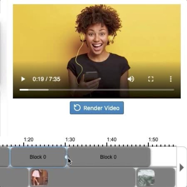
Task: Select the Block 0 clip ending at 1:30
Action: click(38, 157)
